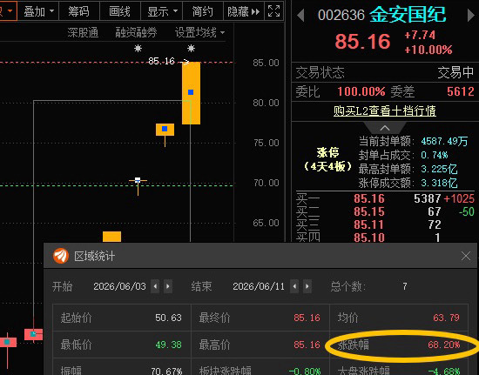Step end date backward
Viewport: 479px width, 375px height.
click(x=294, y=286)
